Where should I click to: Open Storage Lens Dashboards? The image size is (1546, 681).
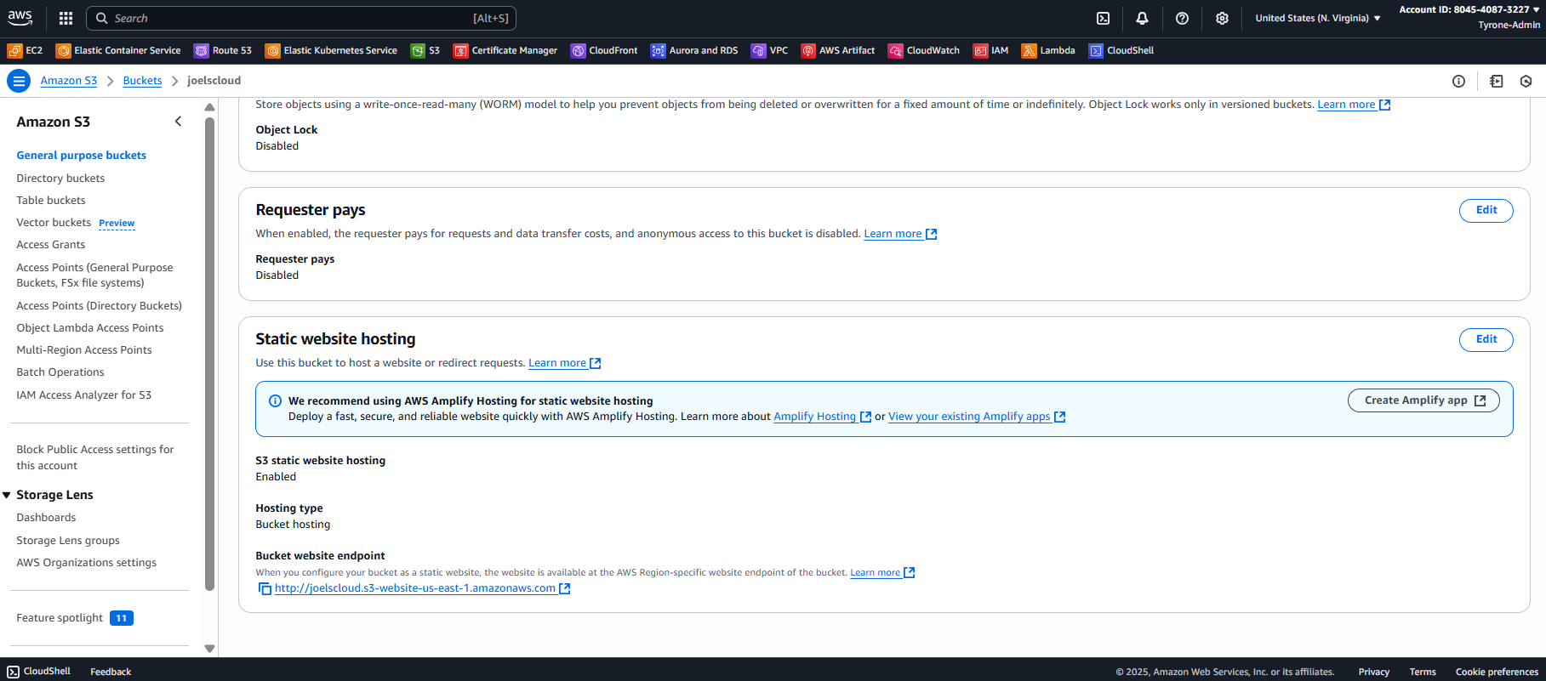click(x=46, y=518)
